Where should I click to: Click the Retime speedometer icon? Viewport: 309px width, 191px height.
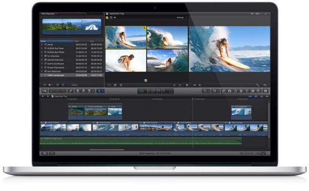pos(215,91)
